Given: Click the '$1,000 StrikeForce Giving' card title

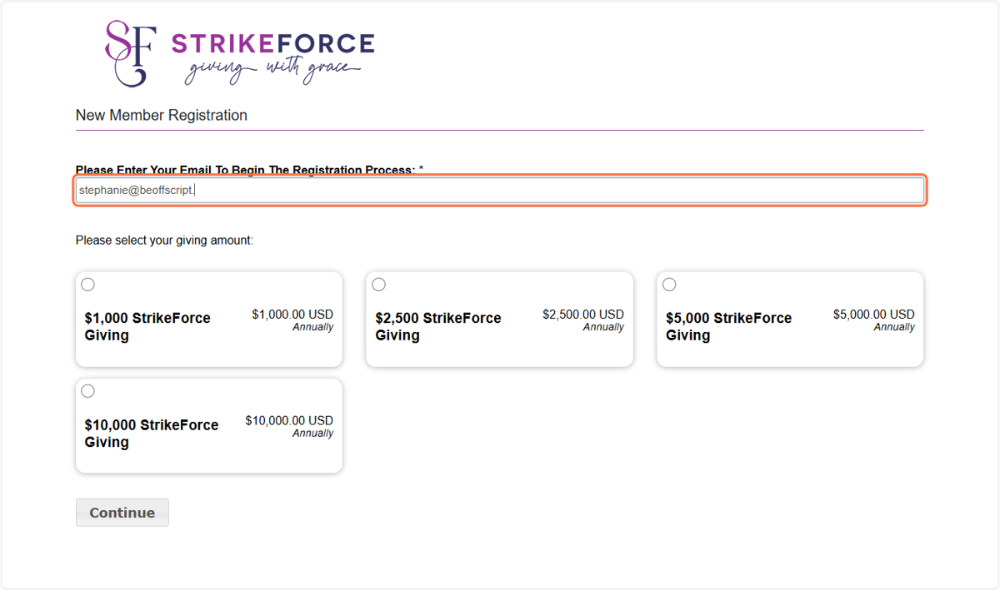Looking at the screenshot, I should click(x=147, y=326).
